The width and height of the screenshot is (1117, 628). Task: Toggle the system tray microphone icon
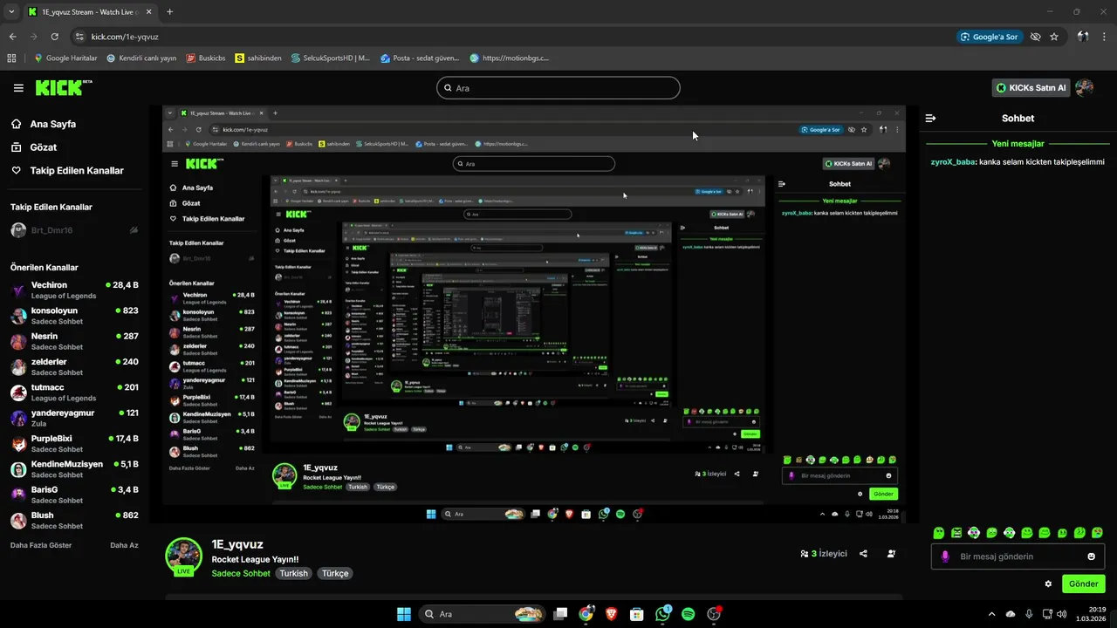point(1030,614)
